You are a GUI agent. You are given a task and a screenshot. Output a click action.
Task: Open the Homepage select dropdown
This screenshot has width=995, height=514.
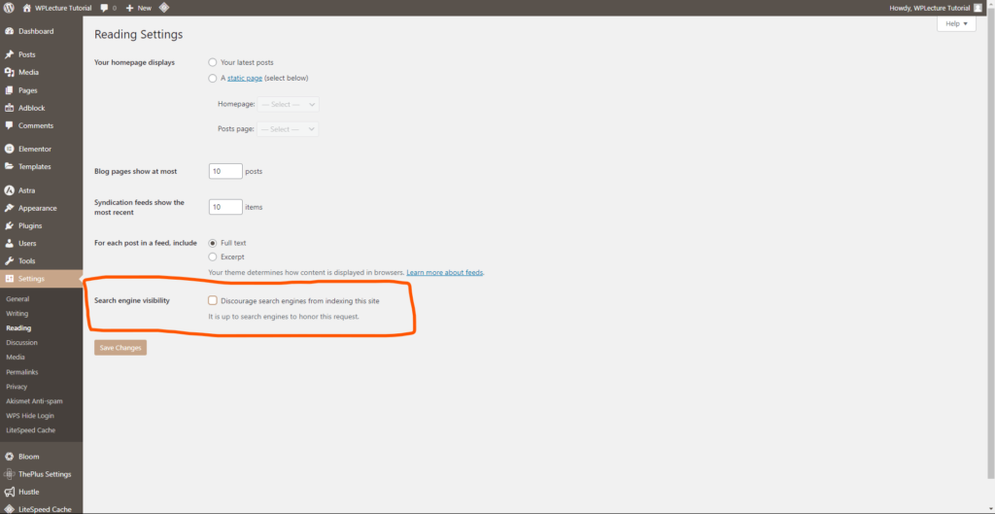[288, 104]
